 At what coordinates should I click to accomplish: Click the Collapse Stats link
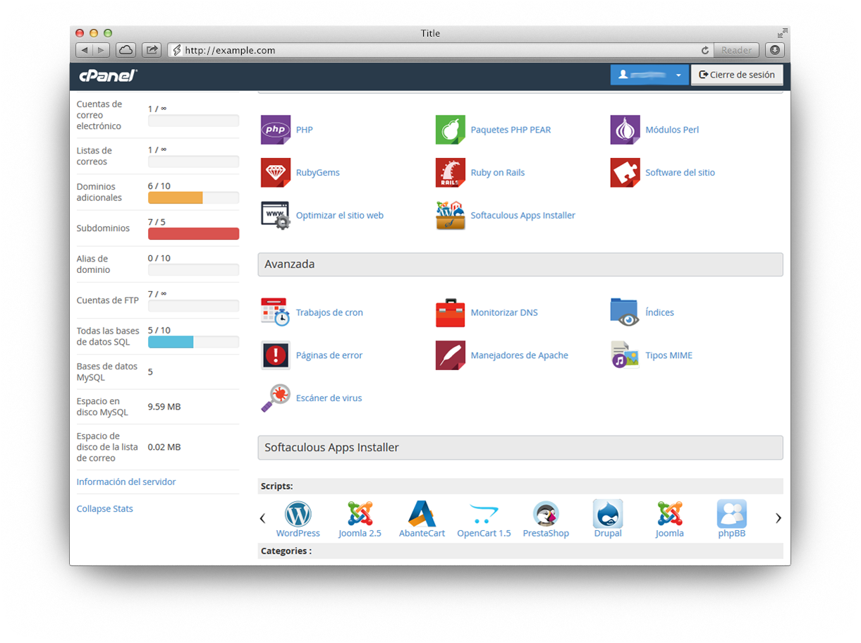tap(104, 508)
